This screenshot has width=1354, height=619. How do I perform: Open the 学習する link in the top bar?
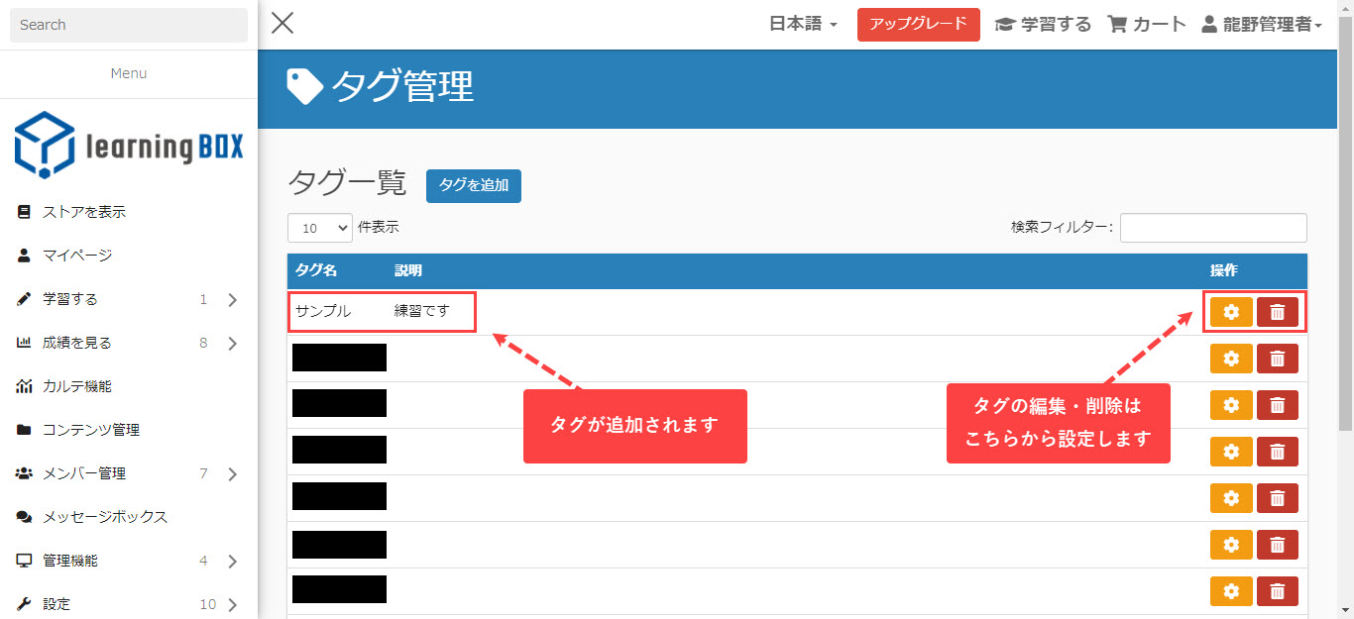click(1043, 25)
